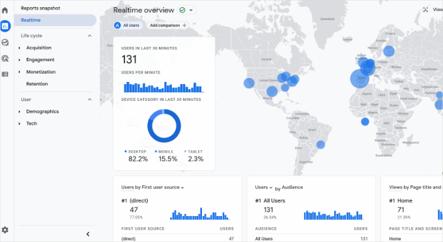Open the Demographics reports
The height and width of the screenshot is (242, 443).
pos(42,112)
